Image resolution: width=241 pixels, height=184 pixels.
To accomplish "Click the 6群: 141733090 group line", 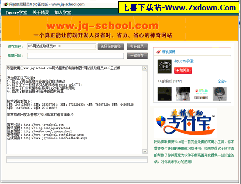I will pos(32,108).
